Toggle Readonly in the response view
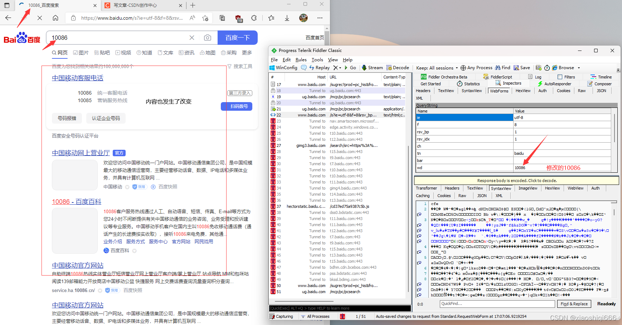Screen dimensions: 622x325 click(606, 304)
